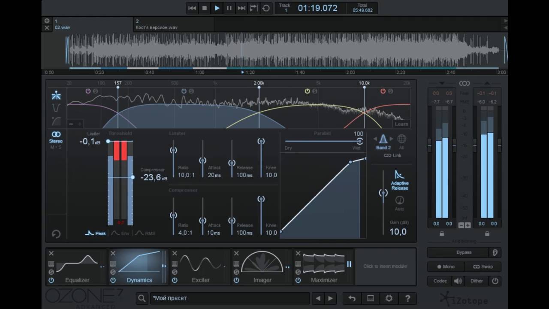Viewport: 549px width, 309px height.
Task: Toggle loop playback button
Action: tap(266, 8)
